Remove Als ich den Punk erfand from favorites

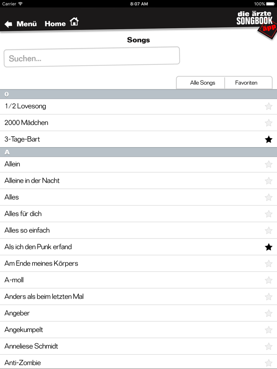(268, 247)
